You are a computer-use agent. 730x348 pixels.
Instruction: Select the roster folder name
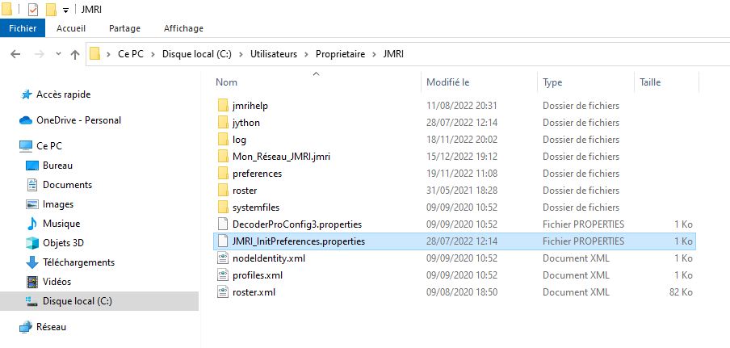tap(245, 191)
